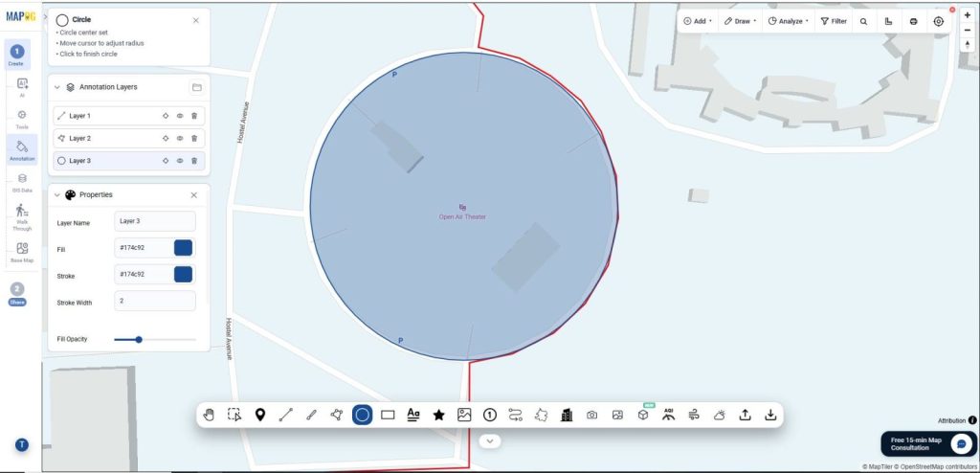Collapse the Properties panel chevron
Viewport: 980px width, 473px height.
(x=57, y=195)
